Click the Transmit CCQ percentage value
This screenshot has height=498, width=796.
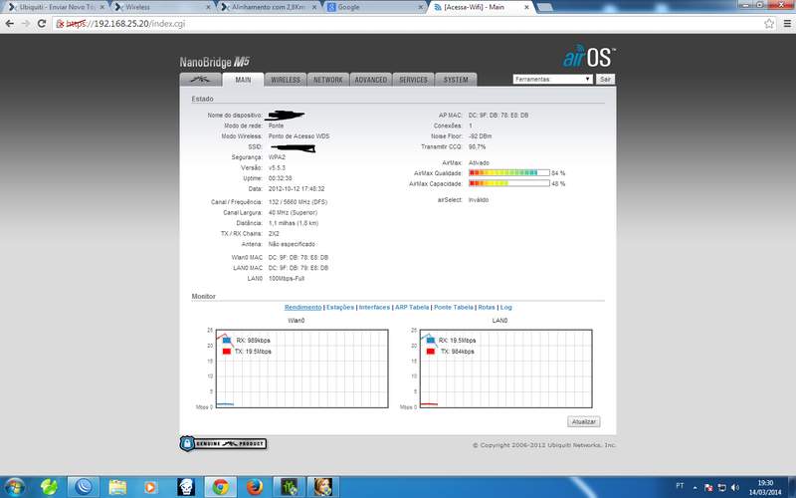tap(478, 146)
